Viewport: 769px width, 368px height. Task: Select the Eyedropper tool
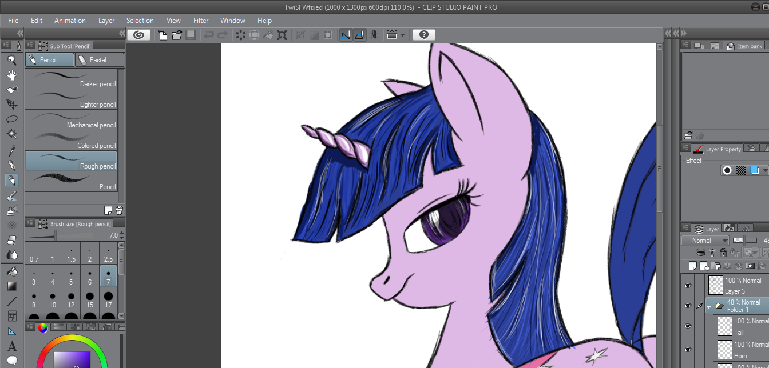[x=12, y=151]
